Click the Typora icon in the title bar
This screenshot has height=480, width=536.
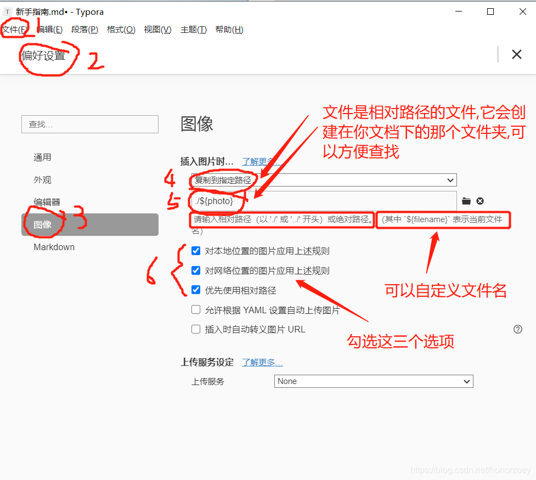[x=7, y=11]
